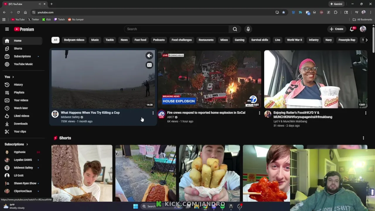
Task: Click the search magnifier button
Action: [x=235, y=29]
